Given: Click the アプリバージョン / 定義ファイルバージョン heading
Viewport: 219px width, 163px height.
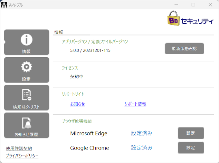Looking at the screenshot, I should coord(95,42).
